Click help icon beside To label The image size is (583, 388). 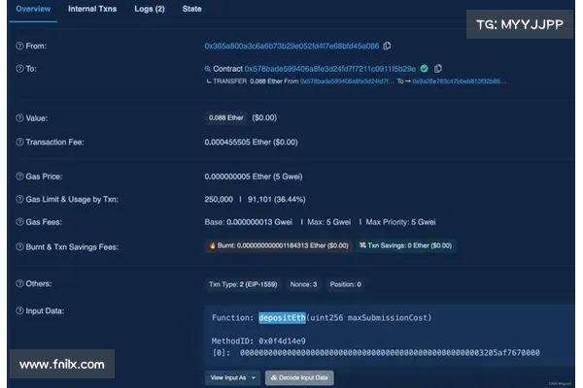pyautogui.click(x=19, y=68)
